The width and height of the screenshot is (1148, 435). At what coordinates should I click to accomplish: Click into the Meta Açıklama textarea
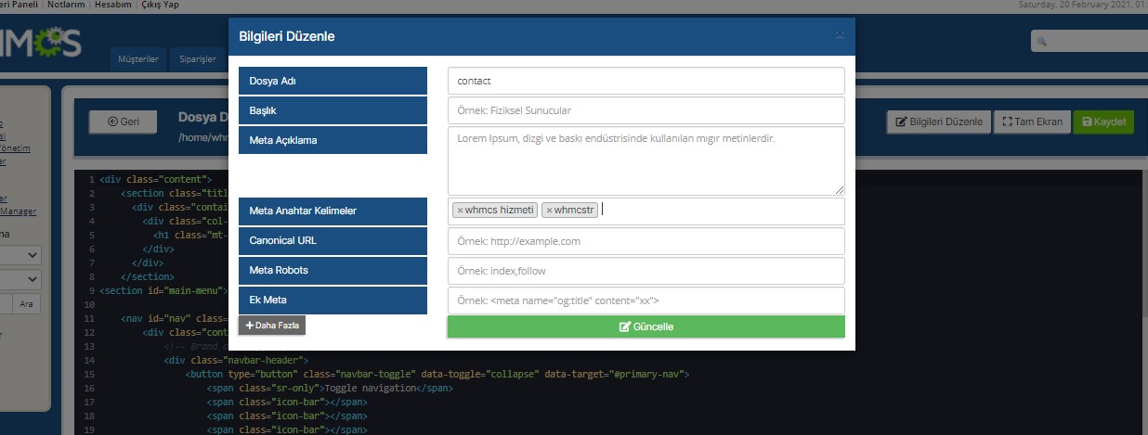pyautogui.click(x=646, y=160)
